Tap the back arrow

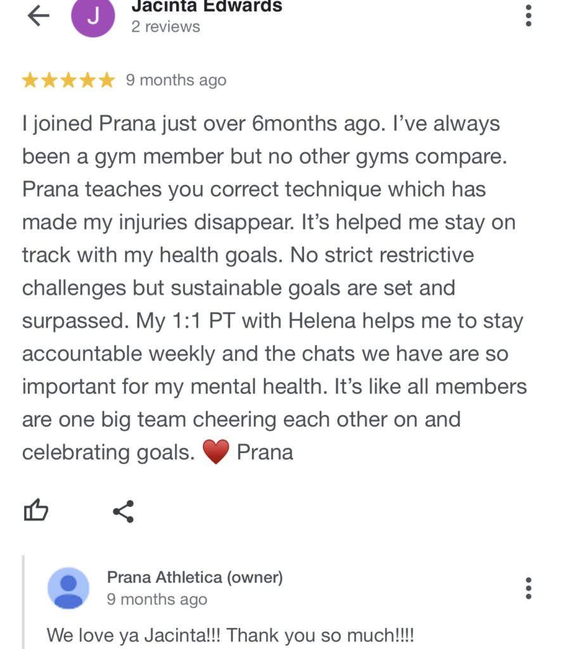pos(38,16)
